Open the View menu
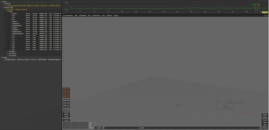Image resolution: width=269 pixels, height=130 pixels. [x=103, y=16]
